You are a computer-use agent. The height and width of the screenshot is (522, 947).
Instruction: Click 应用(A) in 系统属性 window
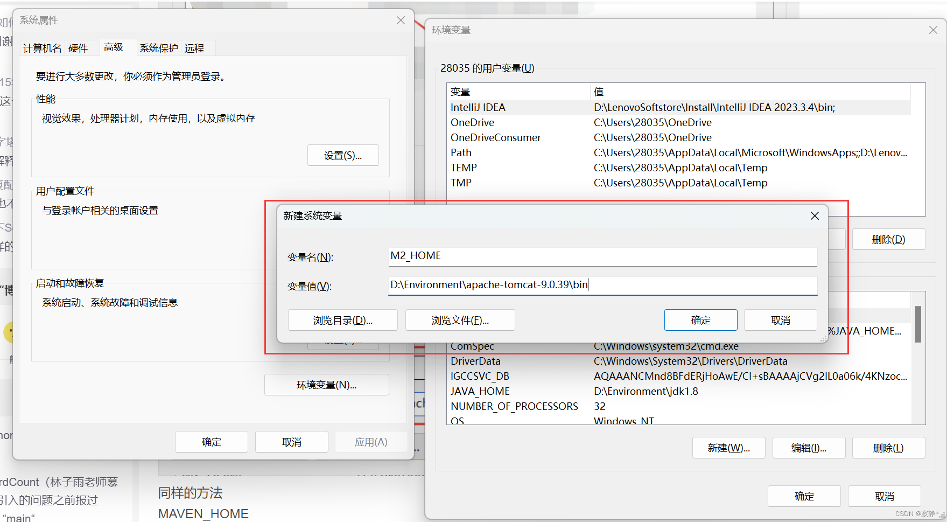371,442
